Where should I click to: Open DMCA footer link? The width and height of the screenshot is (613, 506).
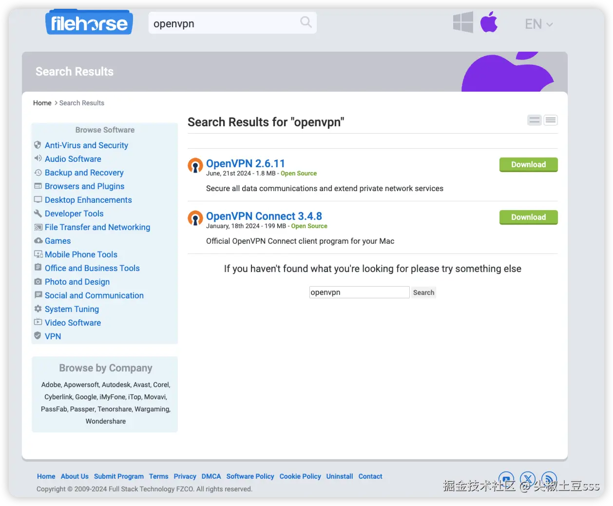click(x=211, y=476)
